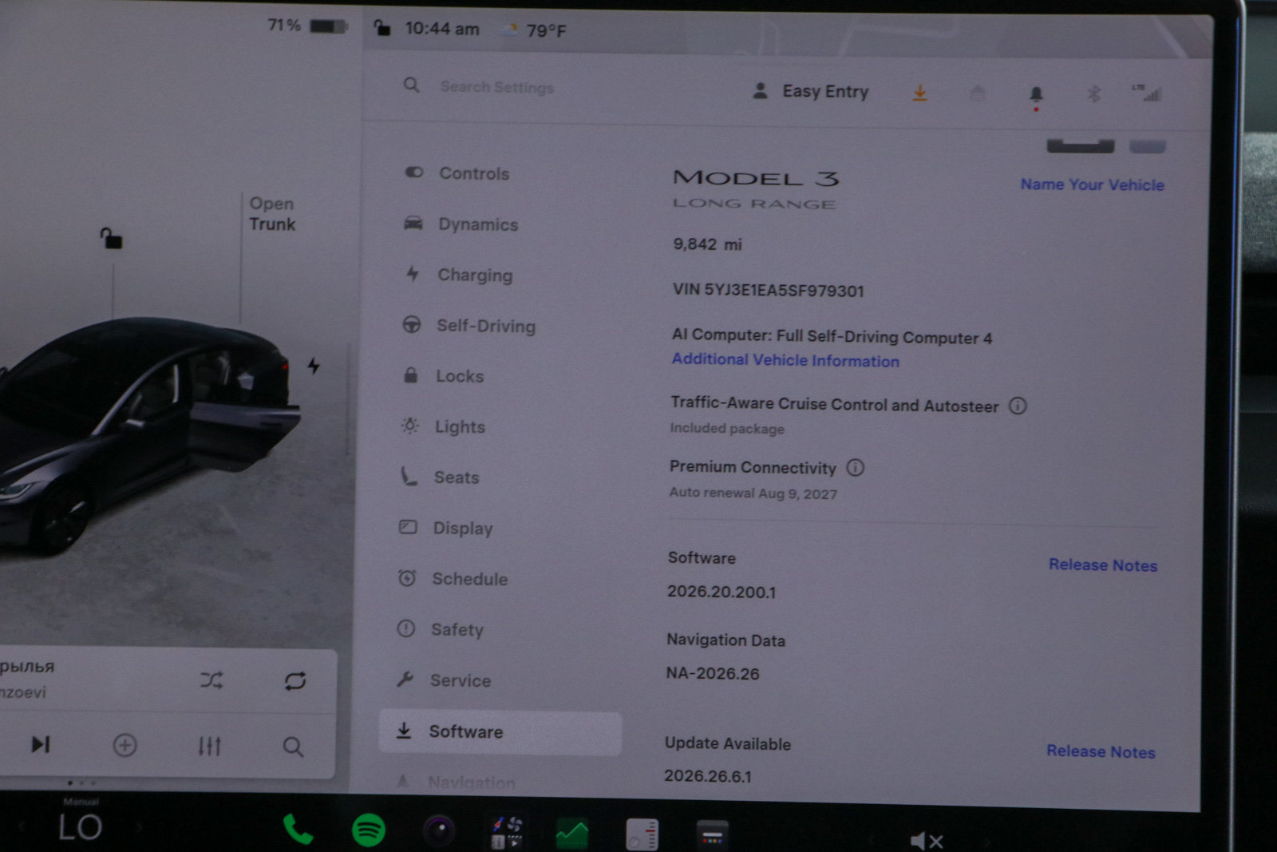1277x852 pixels.
Task: Open the Charging settings menu
Action: [458, 275]
